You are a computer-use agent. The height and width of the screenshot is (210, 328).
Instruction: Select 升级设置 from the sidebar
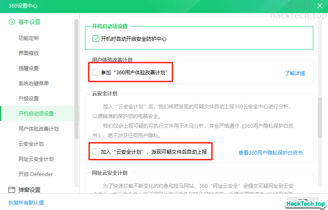click(x=29, y=99)
